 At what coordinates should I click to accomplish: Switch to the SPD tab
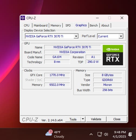pyautogui.click(x=68, y=25)
